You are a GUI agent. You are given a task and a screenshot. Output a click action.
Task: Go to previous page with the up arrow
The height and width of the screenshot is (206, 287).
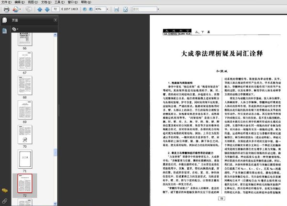coord(40,10)
